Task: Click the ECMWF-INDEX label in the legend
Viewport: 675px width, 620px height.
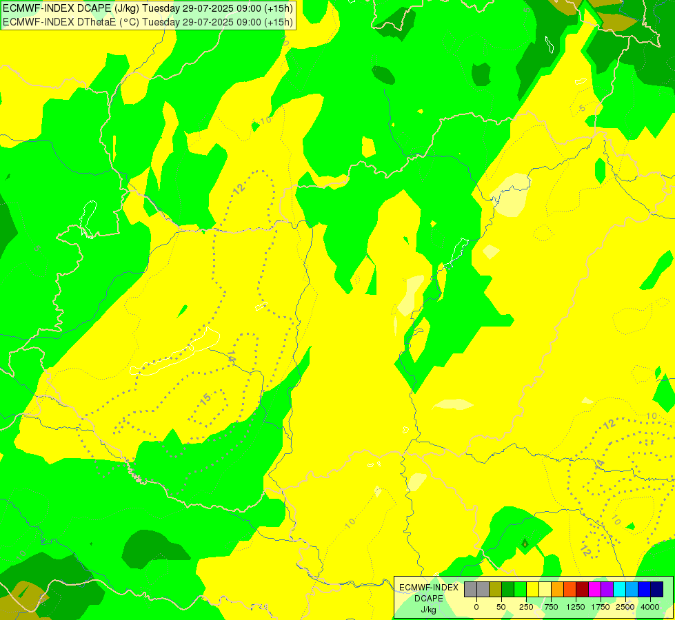Action: pos(429,588)
